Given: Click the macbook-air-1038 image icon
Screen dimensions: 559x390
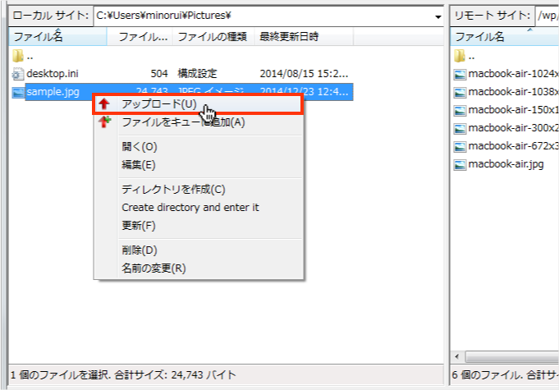Looking at the screenshot, I should pyautogui.click(x=460, y=92).
